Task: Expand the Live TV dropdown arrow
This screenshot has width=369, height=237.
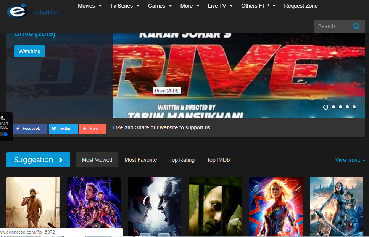Action: click(x=231, y=6)
